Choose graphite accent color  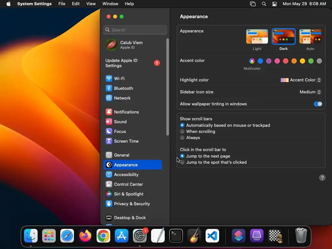pos(319,61)
